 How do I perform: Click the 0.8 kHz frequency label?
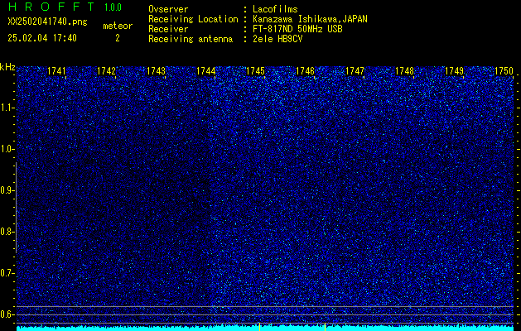pyautogui.click(x=7, y=232)
